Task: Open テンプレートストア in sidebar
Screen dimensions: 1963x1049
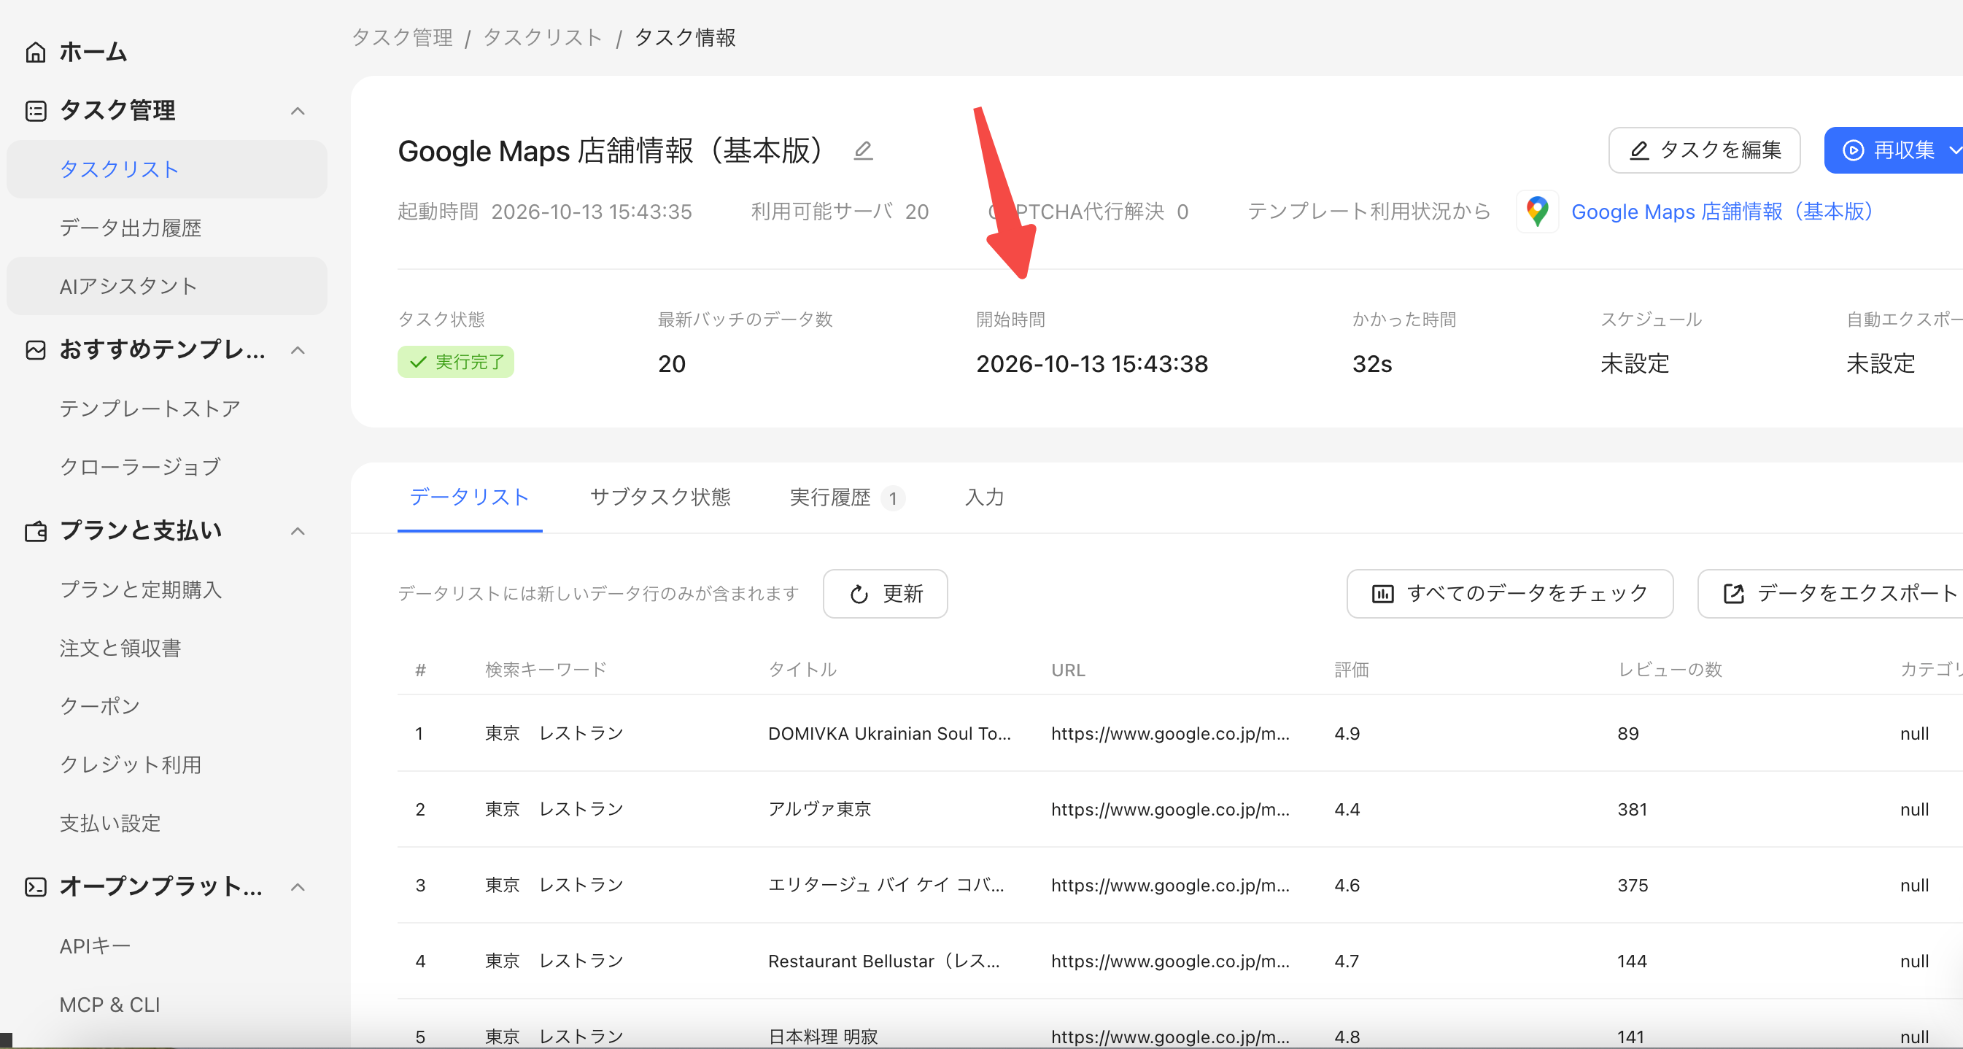Action: pos(167,409)
